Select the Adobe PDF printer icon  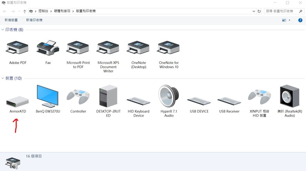(x=17, y=47)
